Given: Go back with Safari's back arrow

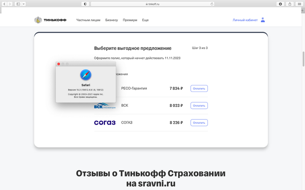Looking at the screenshot, I should (x=4, y=4).
